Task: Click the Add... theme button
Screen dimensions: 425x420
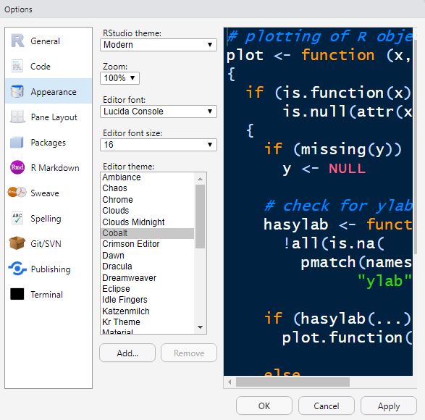Action: coord(127,353)
